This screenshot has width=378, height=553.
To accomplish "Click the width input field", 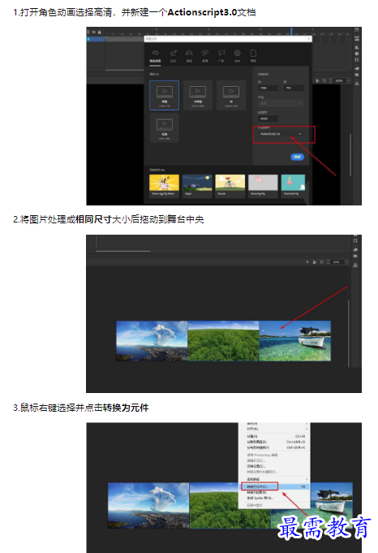I will pos(268,88).
